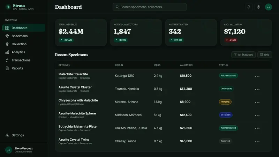Open the Specimens section
This screenshot has width=279, height=157.
pyautogui.click(x=24, y=36)
